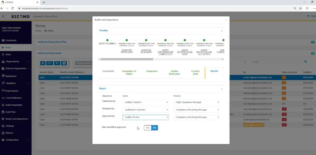This screenshot has width=316, height=155.
Task: Bookmark page with star icon
Action: tap(300, 8)
